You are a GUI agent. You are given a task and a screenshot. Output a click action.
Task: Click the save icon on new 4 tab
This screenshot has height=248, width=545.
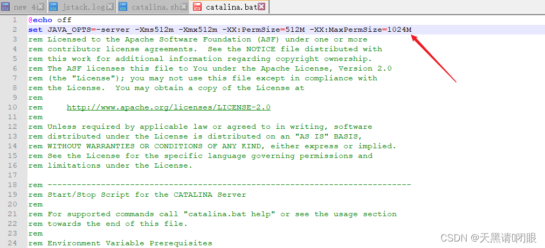pos(5,6)
